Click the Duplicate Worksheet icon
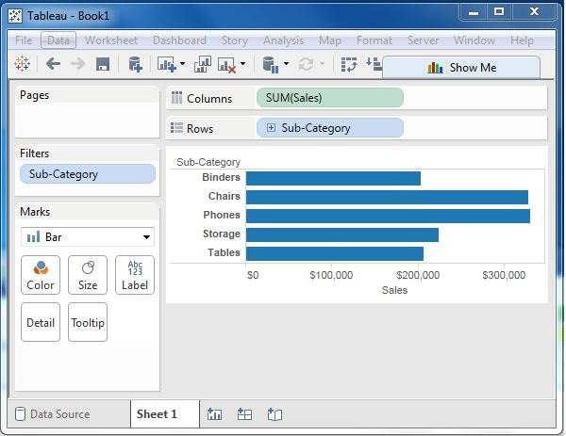Viewport: 566px width, 436px height. pos(202,64)
